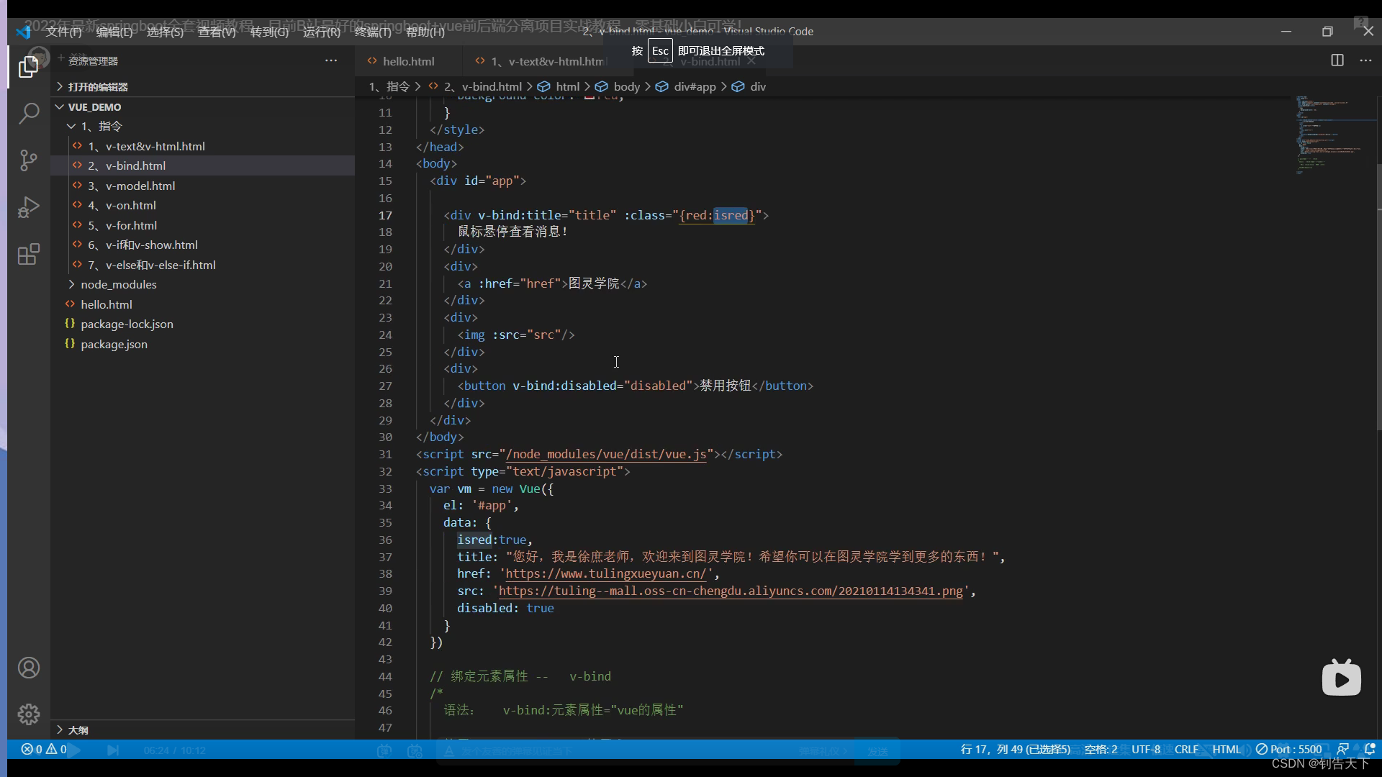Screen dimensions: 1382x777
Task: Open the Accounts menu icon
Action: coord(28,668)
